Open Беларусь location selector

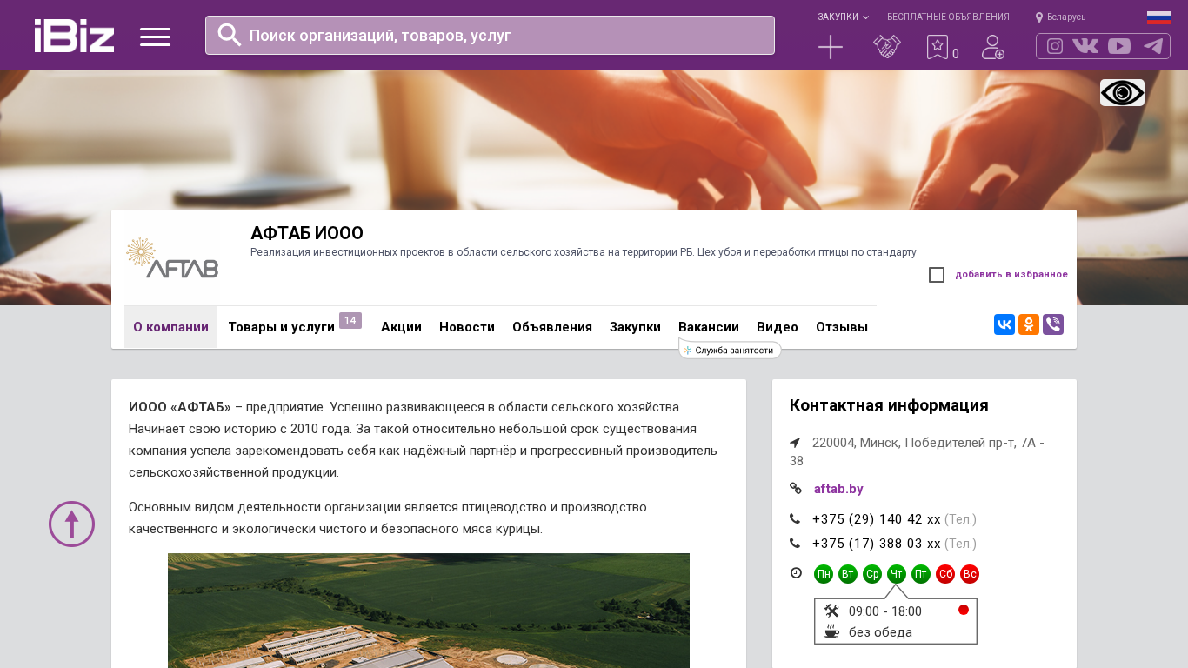pyautogui.click(x=1060, y=17)
